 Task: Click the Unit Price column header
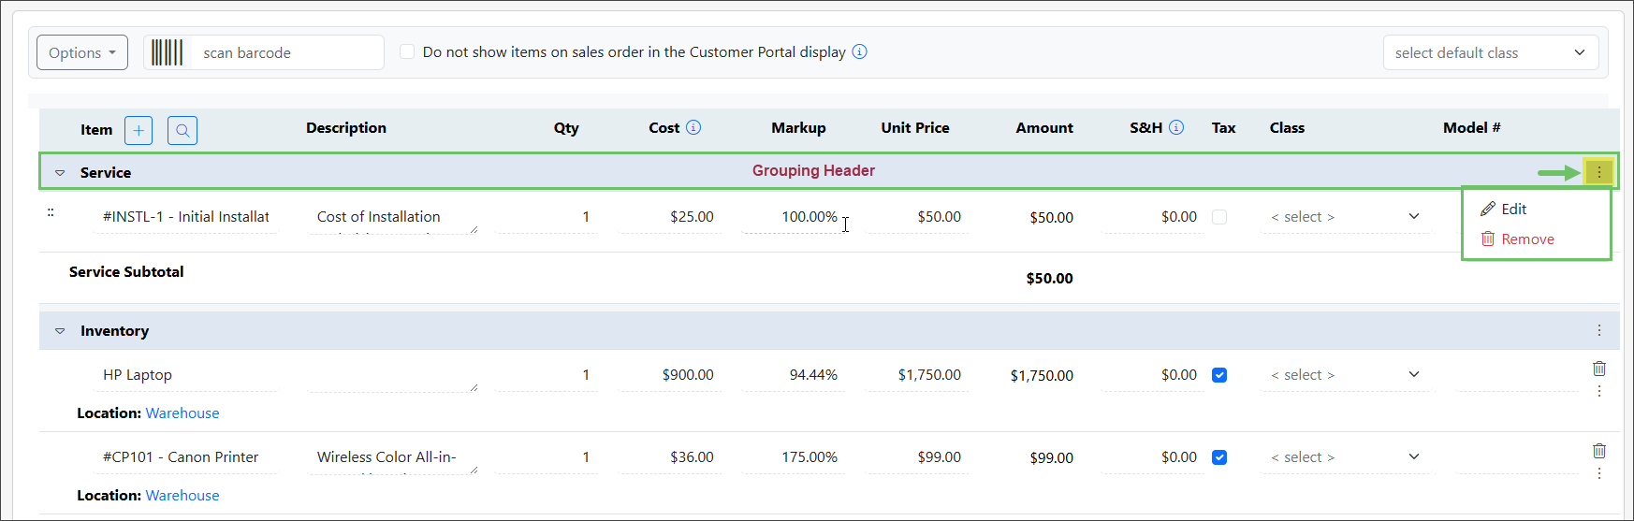coord(914,128)
